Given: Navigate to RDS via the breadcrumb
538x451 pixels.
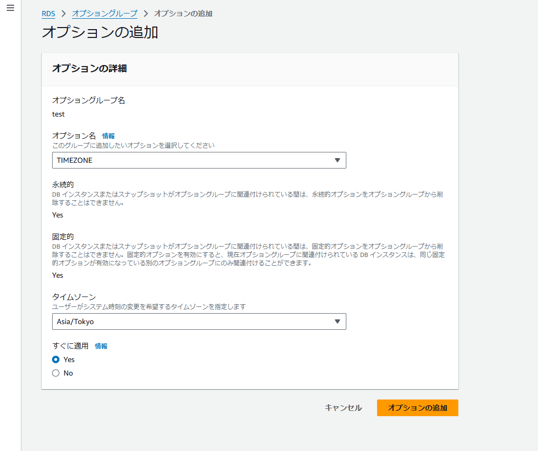Looking at the screenshot, I should (48, 14).
